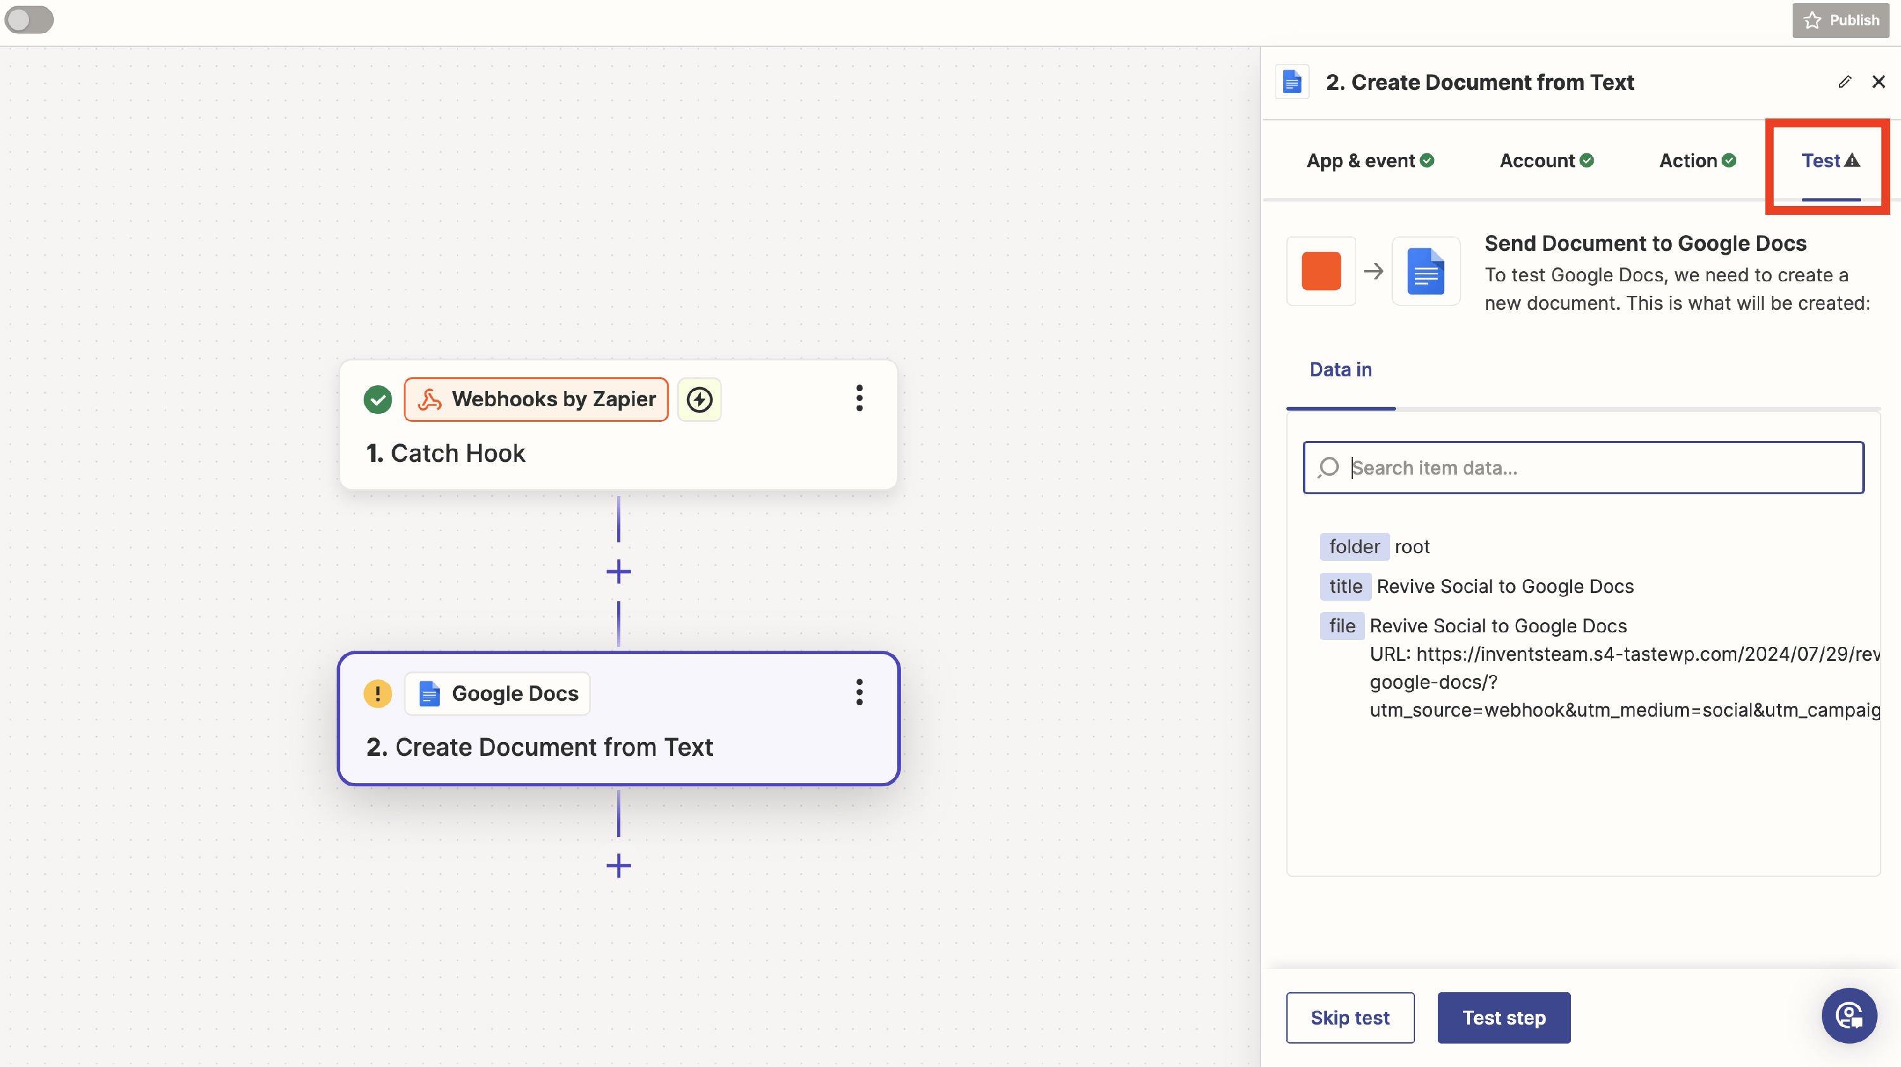1901x1067 pixels.
Task: Open the App & event tab
Action: coord(1369,161)
